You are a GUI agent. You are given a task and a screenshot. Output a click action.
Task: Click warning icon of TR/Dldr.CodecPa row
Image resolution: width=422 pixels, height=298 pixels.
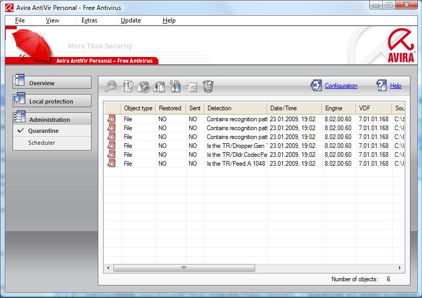(111, 154)
